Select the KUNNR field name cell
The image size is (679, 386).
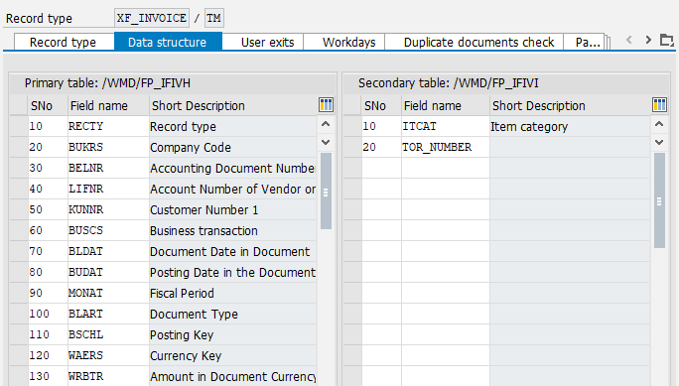point(108,210)
